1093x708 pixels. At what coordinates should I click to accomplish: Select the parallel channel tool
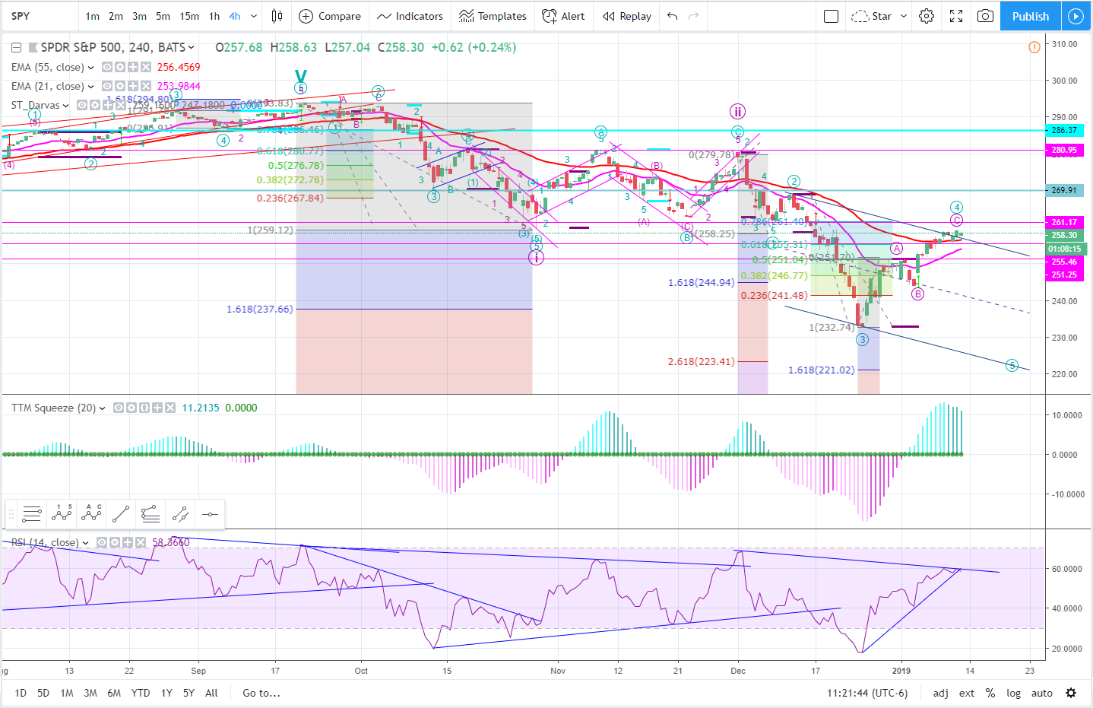pyautogui.click(x=180, y=515)
